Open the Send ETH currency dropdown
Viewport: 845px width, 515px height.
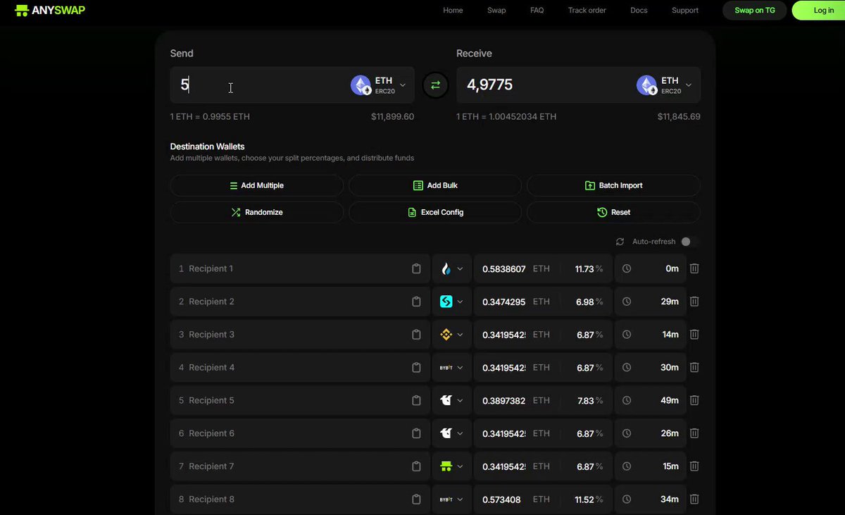(x=380, y=85)
